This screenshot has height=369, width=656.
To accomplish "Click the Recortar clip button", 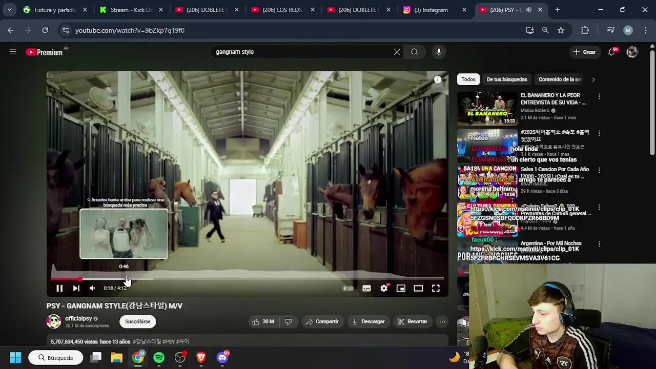I will [x=412, y=321].
